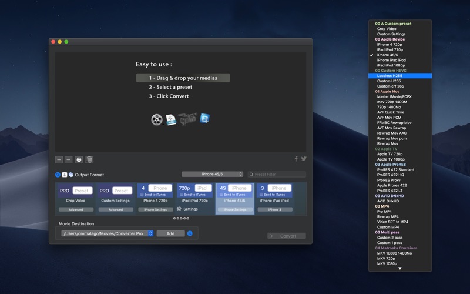The height and width of the screenshot is (294, 470).
Task: Click the plus icon to add media
Action: tap(59, 159)
